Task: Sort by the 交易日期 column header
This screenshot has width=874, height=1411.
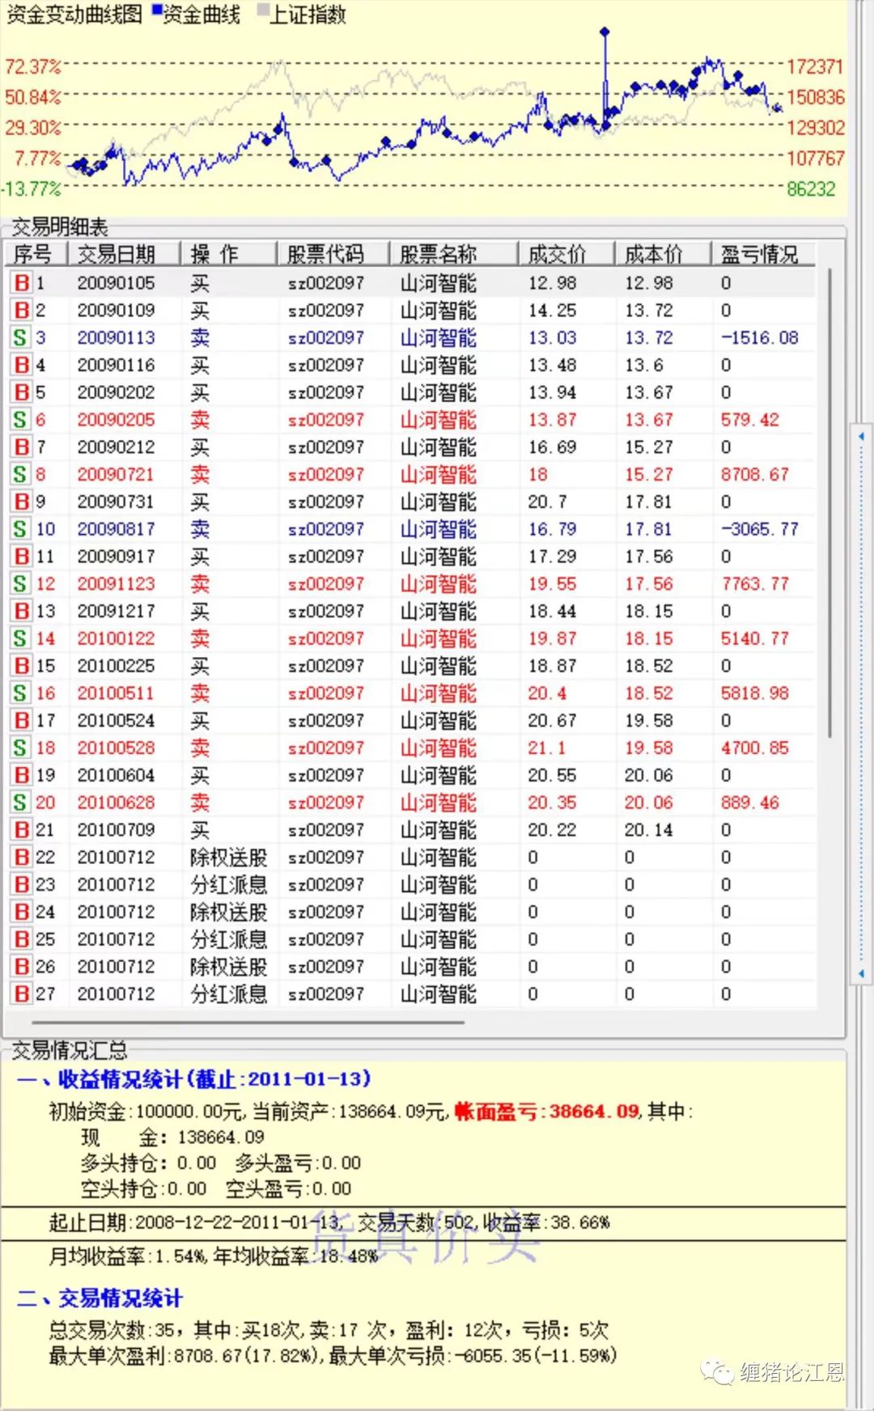Action: 123,254
